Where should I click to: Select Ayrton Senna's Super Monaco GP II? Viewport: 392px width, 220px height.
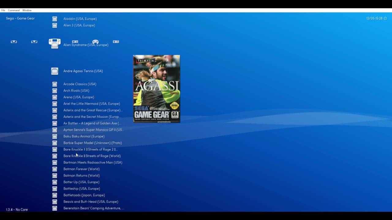click(x=93, y=130)
